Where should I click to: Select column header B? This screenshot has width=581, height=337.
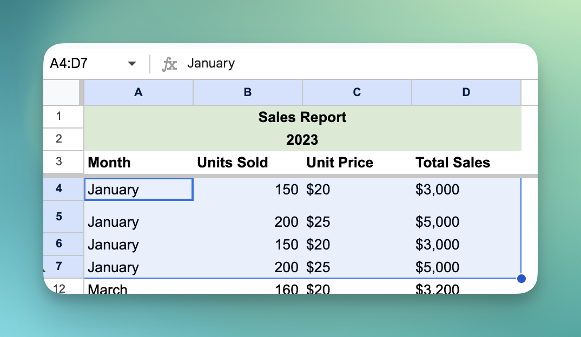pos(247,92)
